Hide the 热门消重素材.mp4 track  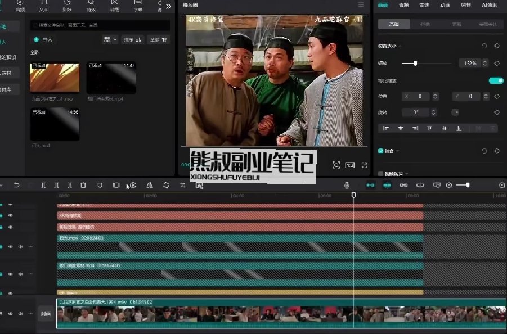10,274
